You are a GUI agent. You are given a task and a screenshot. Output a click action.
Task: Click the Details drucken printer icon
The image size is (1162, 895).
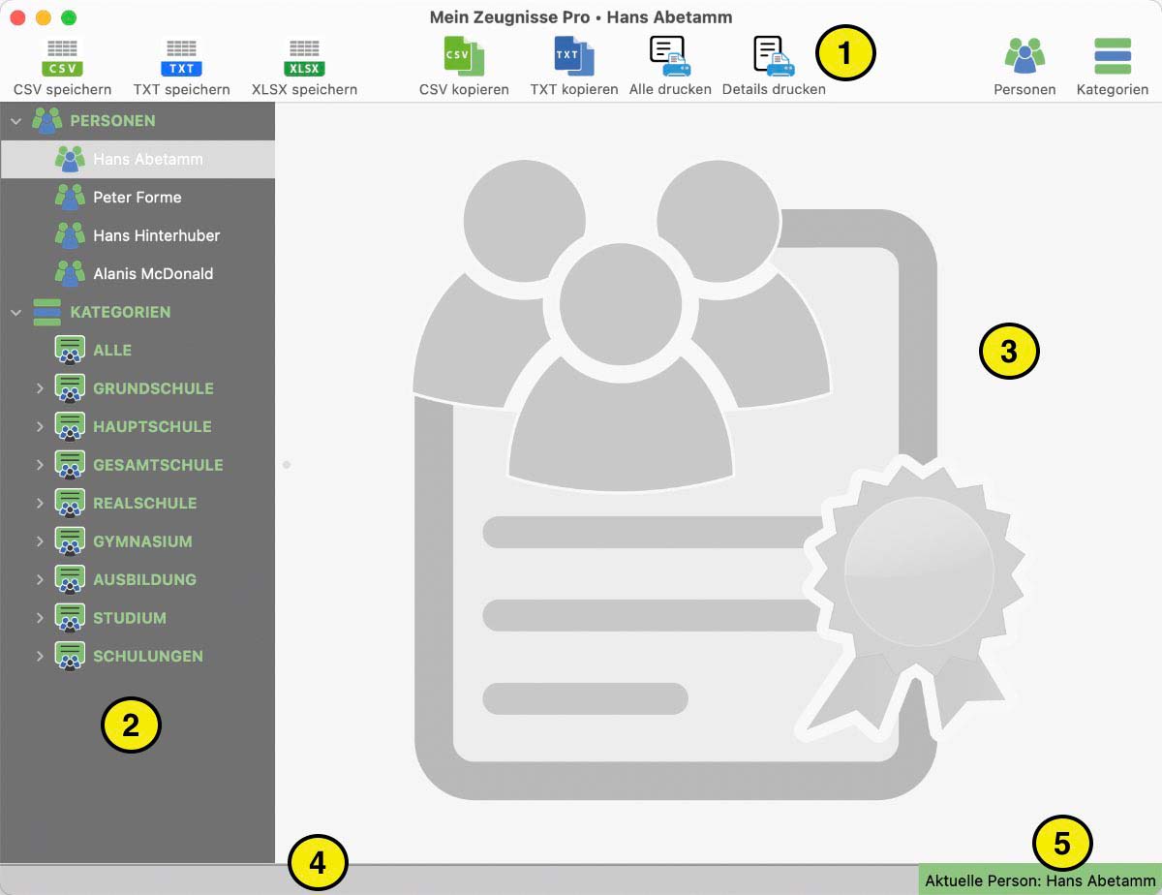(774, 56)
